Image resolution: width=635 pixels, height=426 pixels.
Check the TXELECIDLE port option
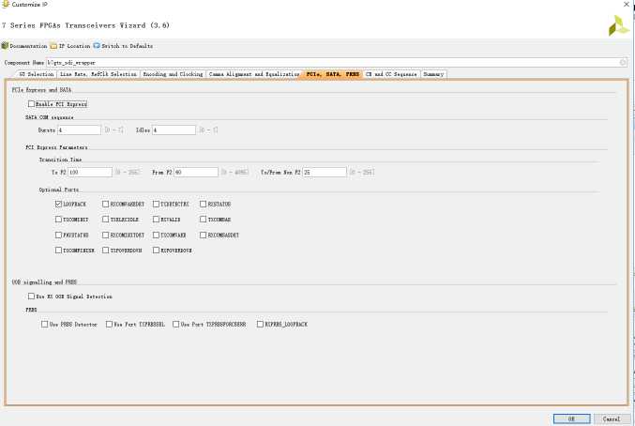(x=106, y=219)
